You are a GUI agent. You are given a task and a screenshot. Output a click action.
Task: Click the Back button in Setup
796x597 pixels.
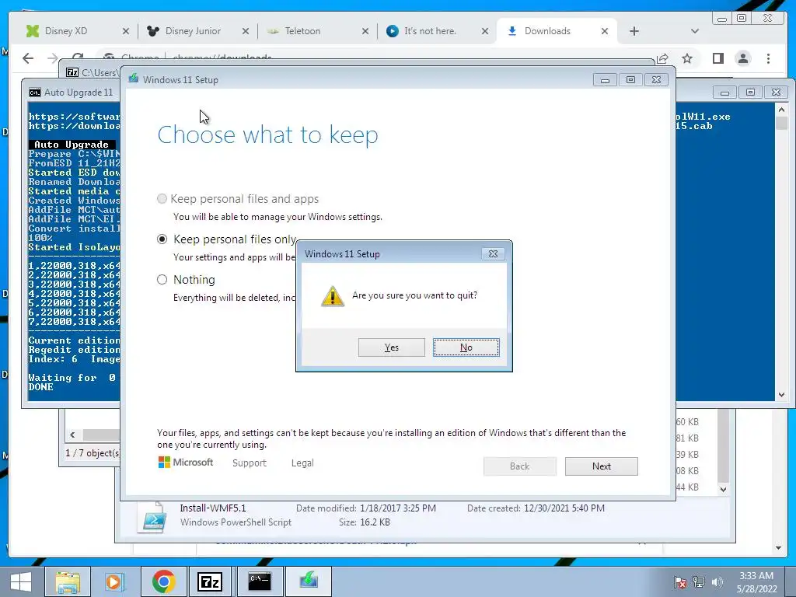point(520,466)
